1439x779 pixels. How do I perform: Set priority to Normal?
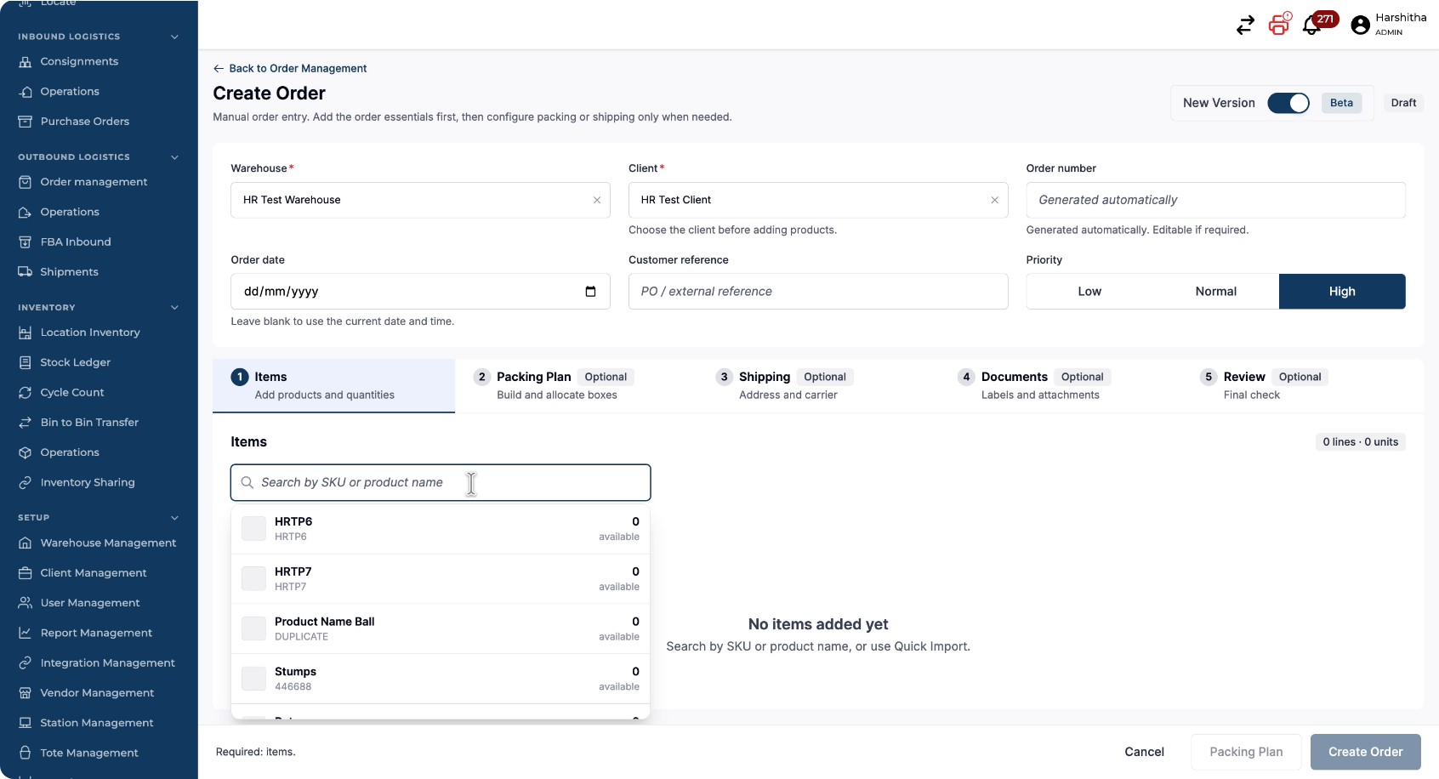point(1216,292)
